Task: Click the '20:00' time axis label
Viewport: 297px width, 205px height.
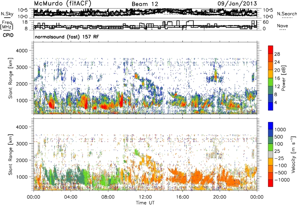Action: [219, 197]
